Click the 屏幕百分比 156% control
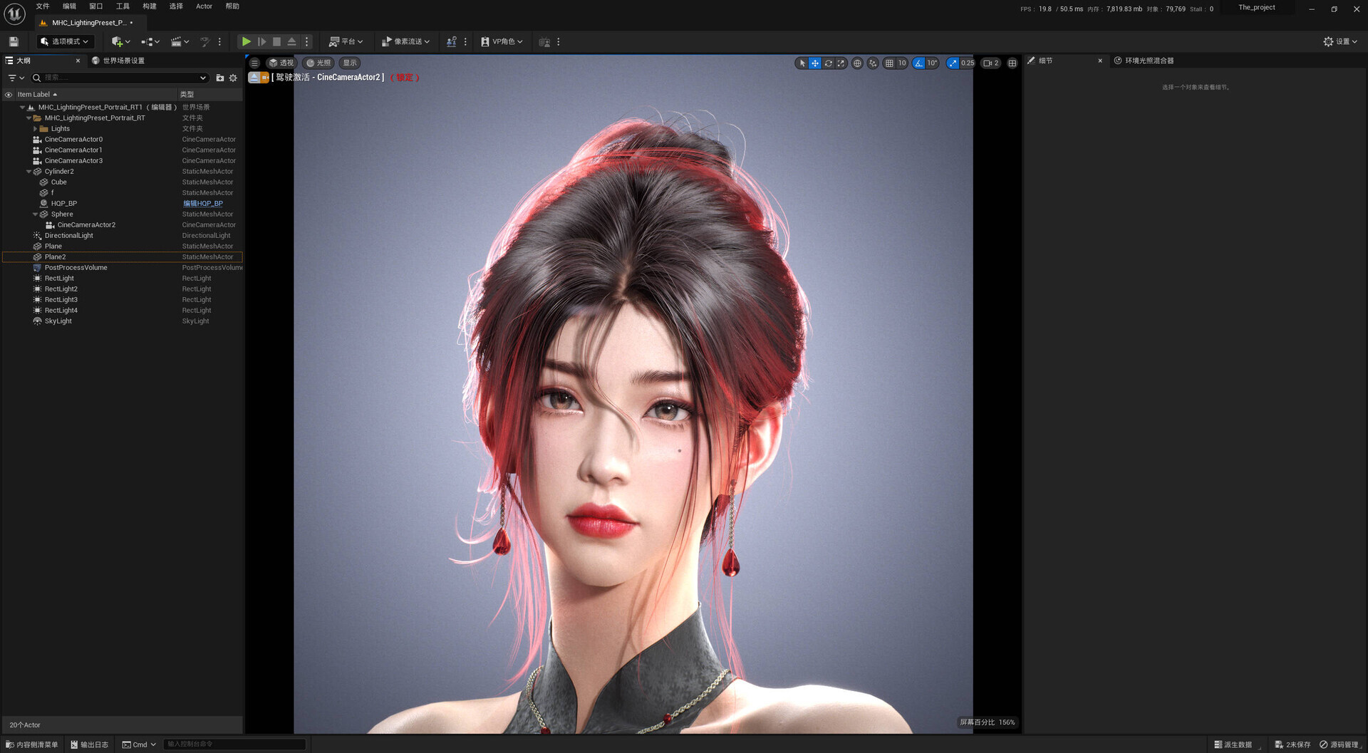 [988, 722]
